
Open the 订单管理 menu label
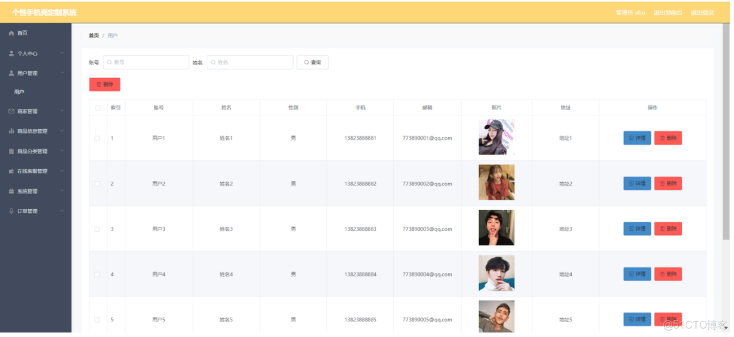[x=27, y=211]
